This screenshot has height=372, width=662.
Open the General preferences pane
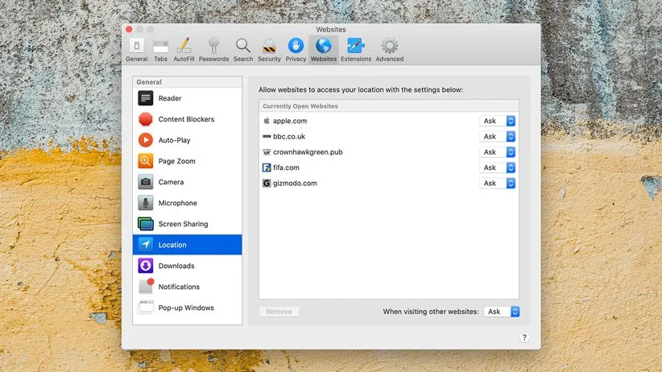pyautogui.click(x=136, y=48)
